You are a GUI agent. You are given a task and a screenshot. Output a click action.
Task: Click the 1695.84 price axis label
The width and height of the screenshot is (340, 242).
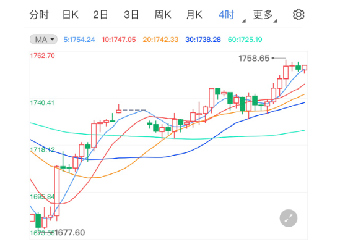pyautogui.click(x=42, y=196)
